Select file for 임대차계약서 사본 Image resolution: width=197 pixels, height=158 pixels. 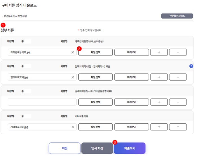(96, 77)
